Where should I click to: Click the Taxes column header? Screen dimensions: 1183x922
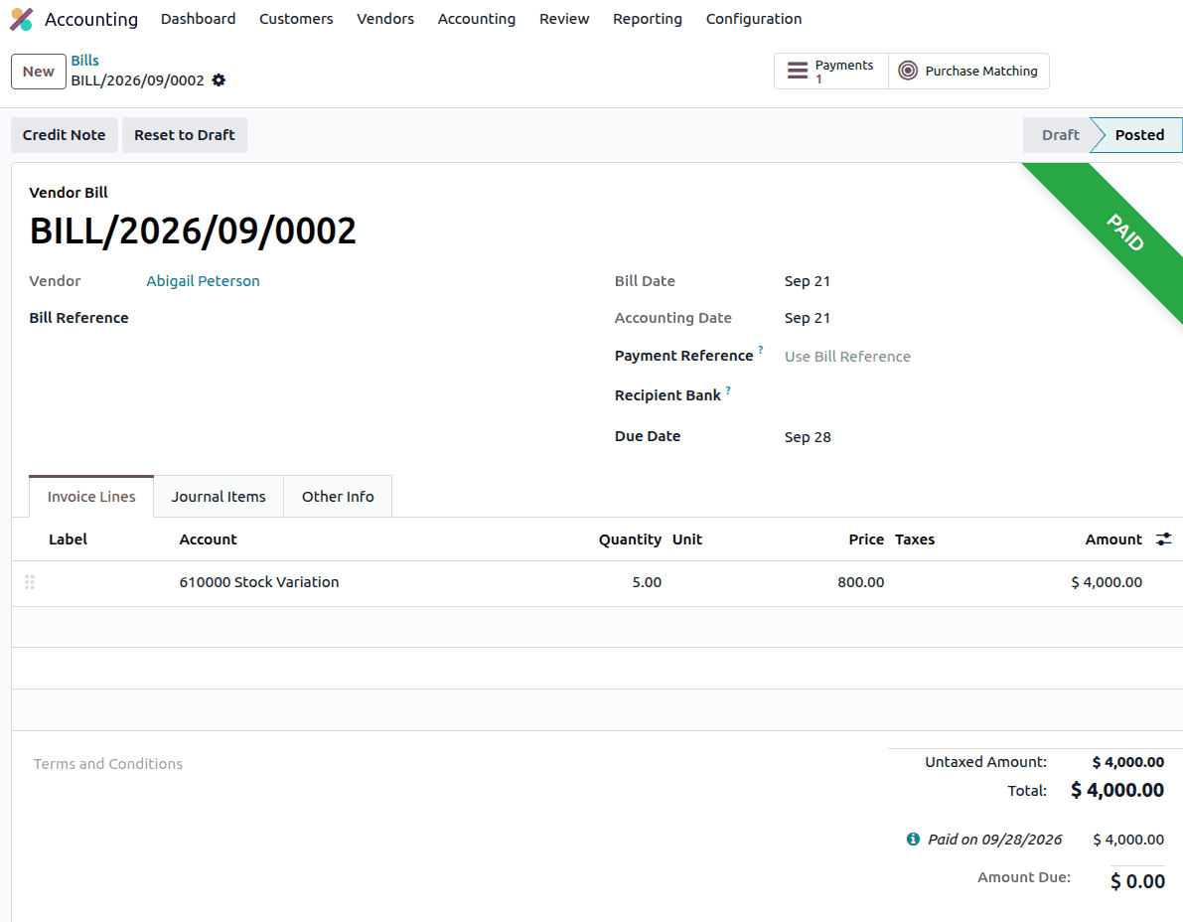pos(915,539)
